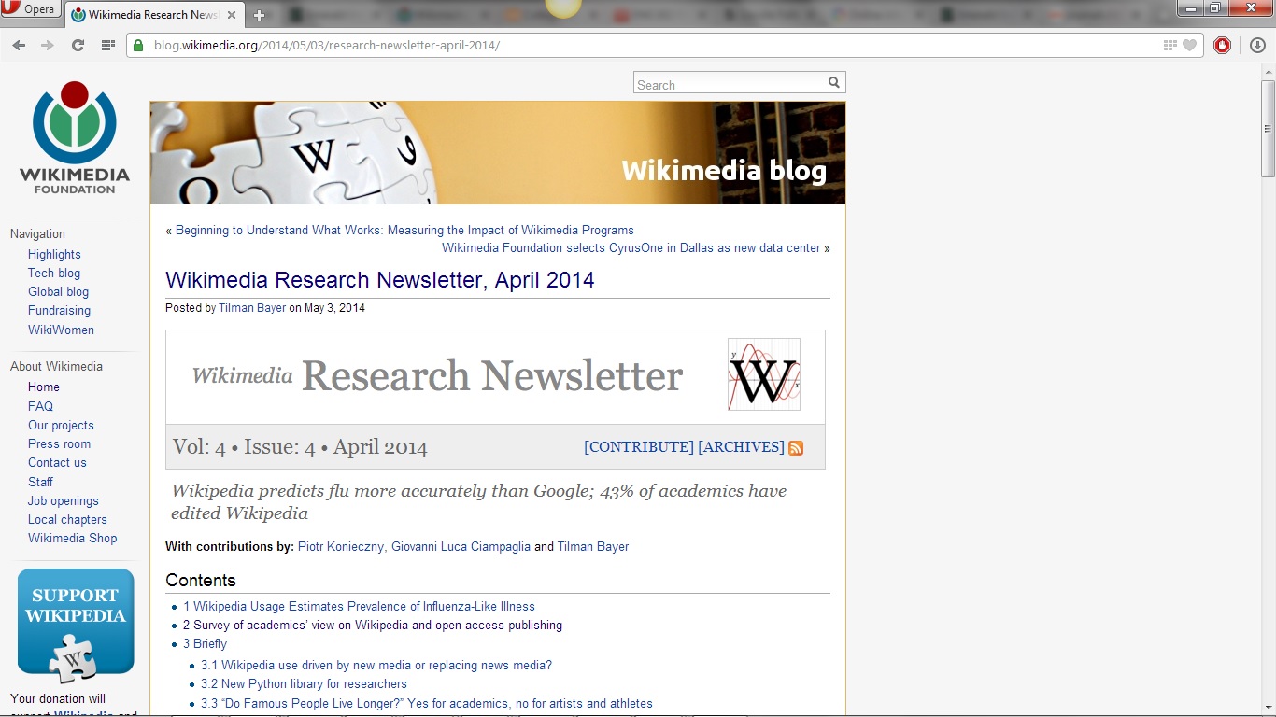This screenshot has width=1276, height=717.
Task: Click the Research Newsletter W logo image
Action: 764,374
